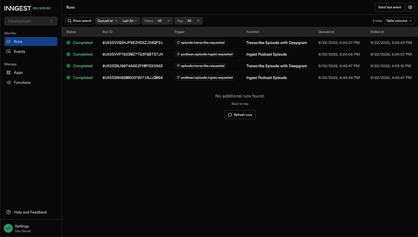418x237 pixels.
Task: Click Transcribe Episode with Deepgram queued 5:24:07 PM
Action: coord(277,43)
